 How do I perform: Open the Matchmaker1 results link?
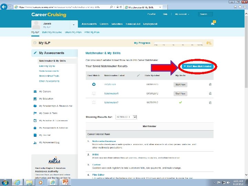point(111,93)
